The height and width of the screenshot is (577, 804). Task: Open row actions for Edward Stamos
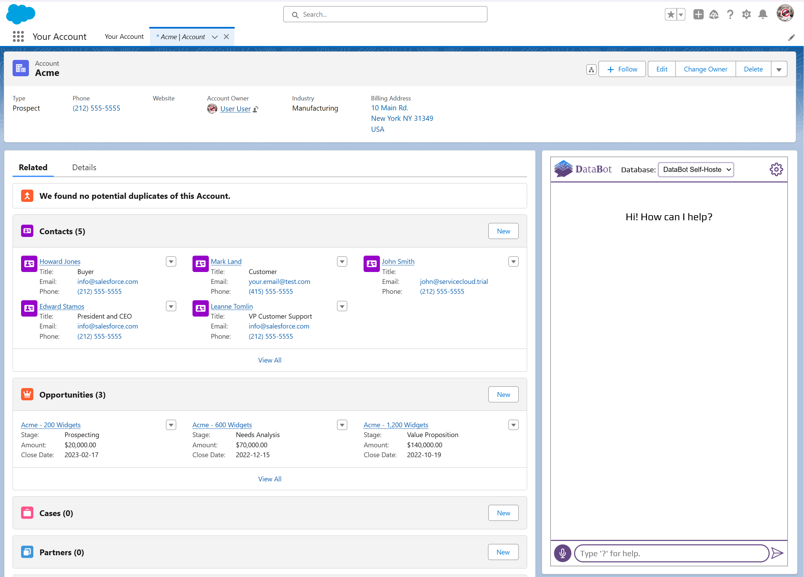(171, 306)
